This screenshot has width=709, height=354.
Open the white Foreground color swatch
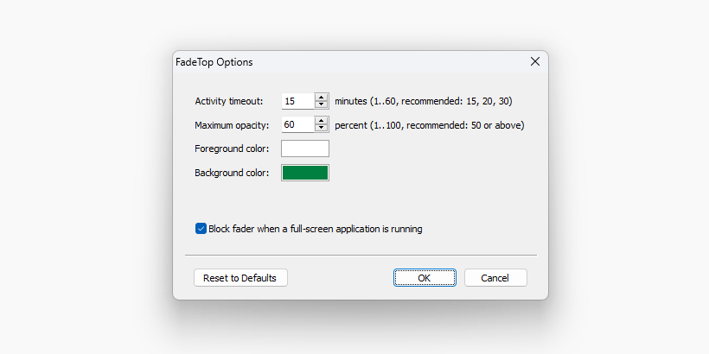305,149
